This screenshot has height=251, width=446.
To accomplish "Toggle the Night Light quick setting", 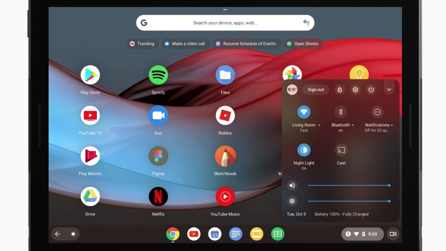I will (304, 150).
